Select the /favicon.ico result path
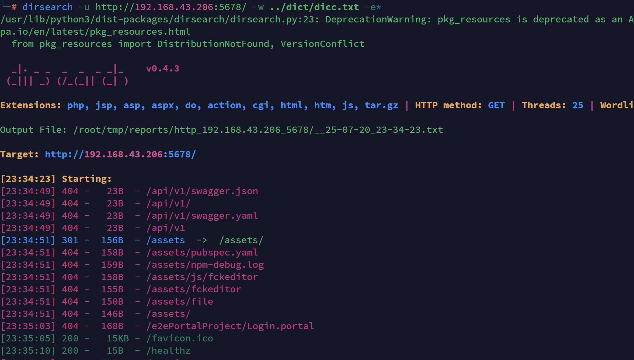634x360 pixels. click(x=180, y=338)
